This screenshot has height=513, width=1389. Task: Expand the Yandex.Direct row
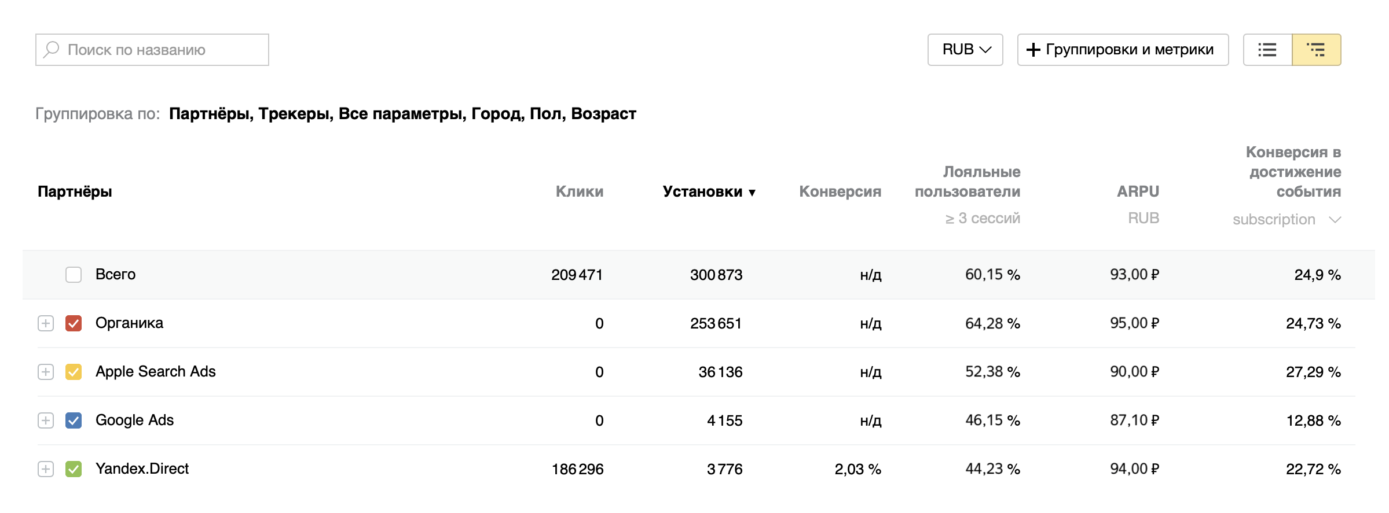pos(46,469)
